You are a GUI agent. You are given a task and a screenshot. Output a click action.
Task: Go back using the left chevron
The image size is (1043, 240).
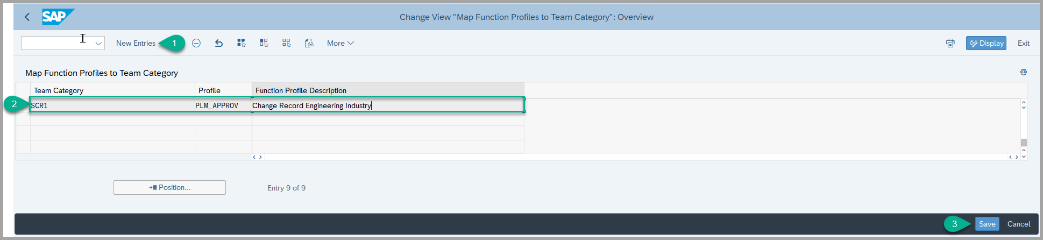pos(27,17)
